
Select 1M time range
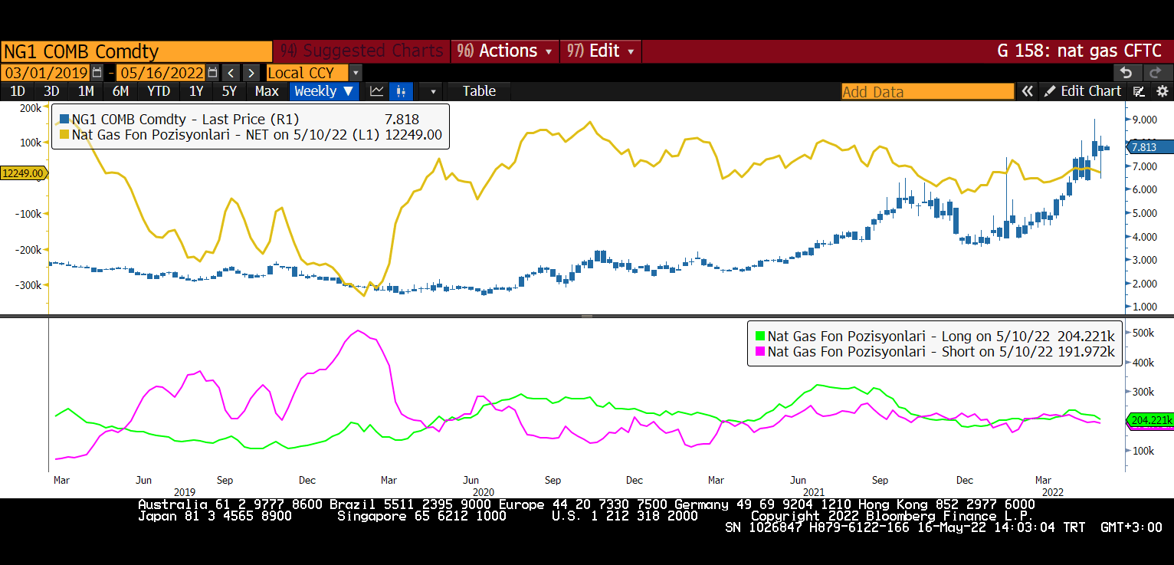point(86,91)
